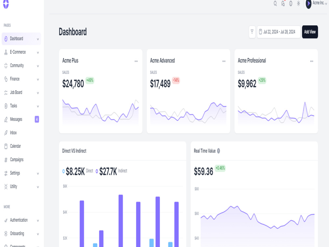Expand the Settings chevron
The height and width of the screenshot is (247, 329).
coord(38,174)
